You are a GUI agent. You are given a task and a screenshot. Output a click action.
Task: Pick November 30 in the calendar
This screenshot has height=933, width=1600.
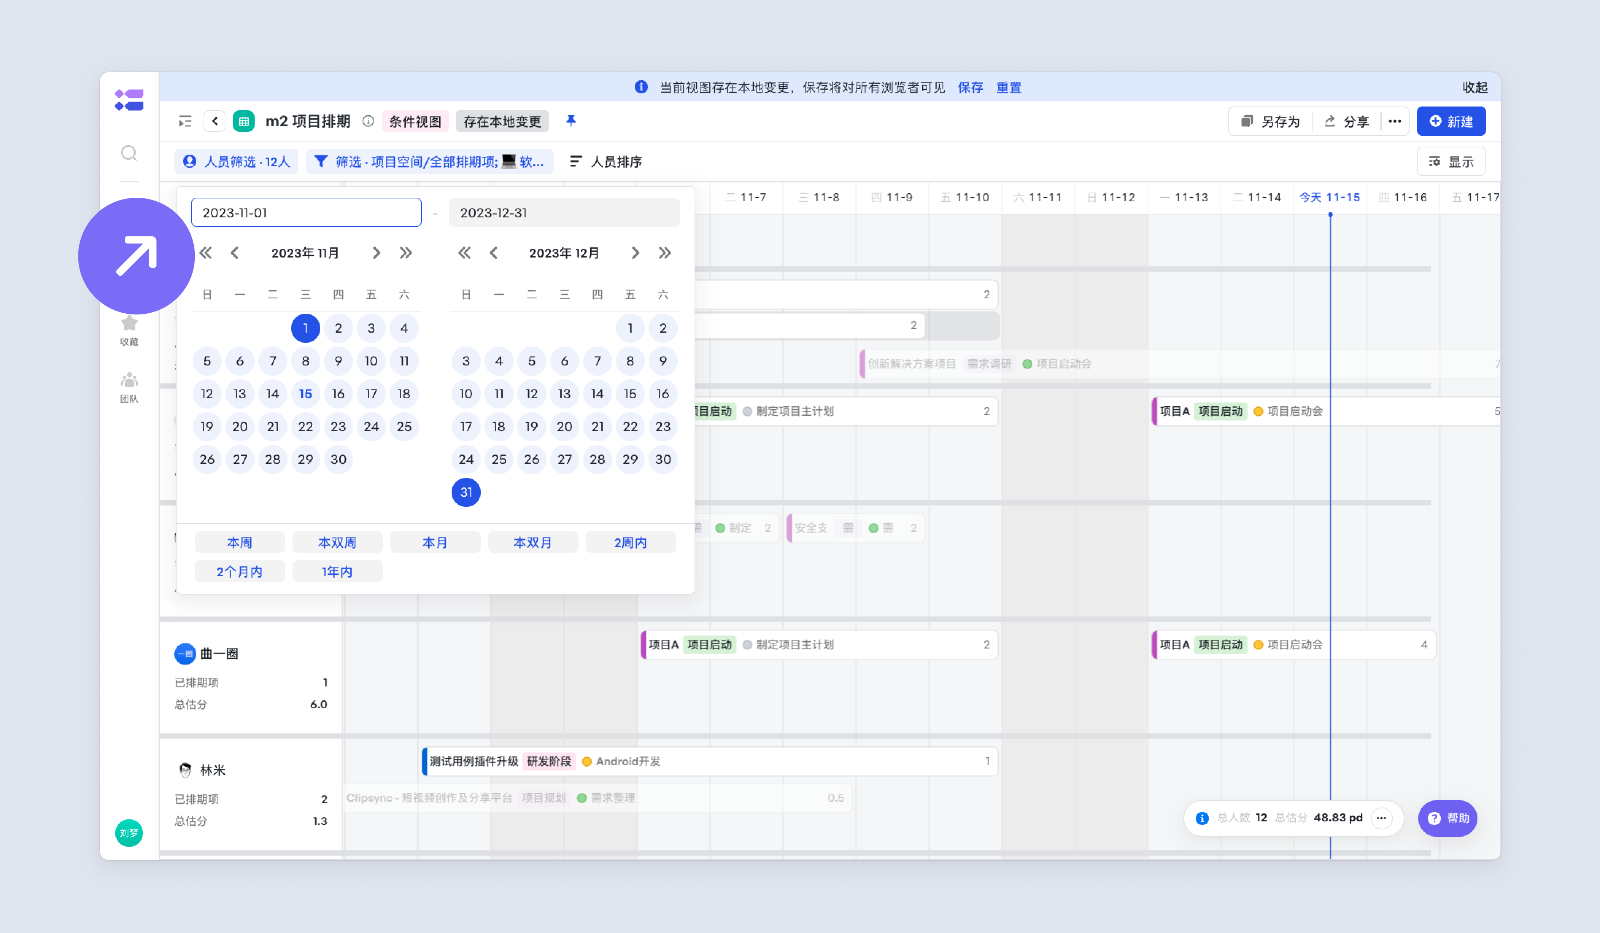(339, 459)
